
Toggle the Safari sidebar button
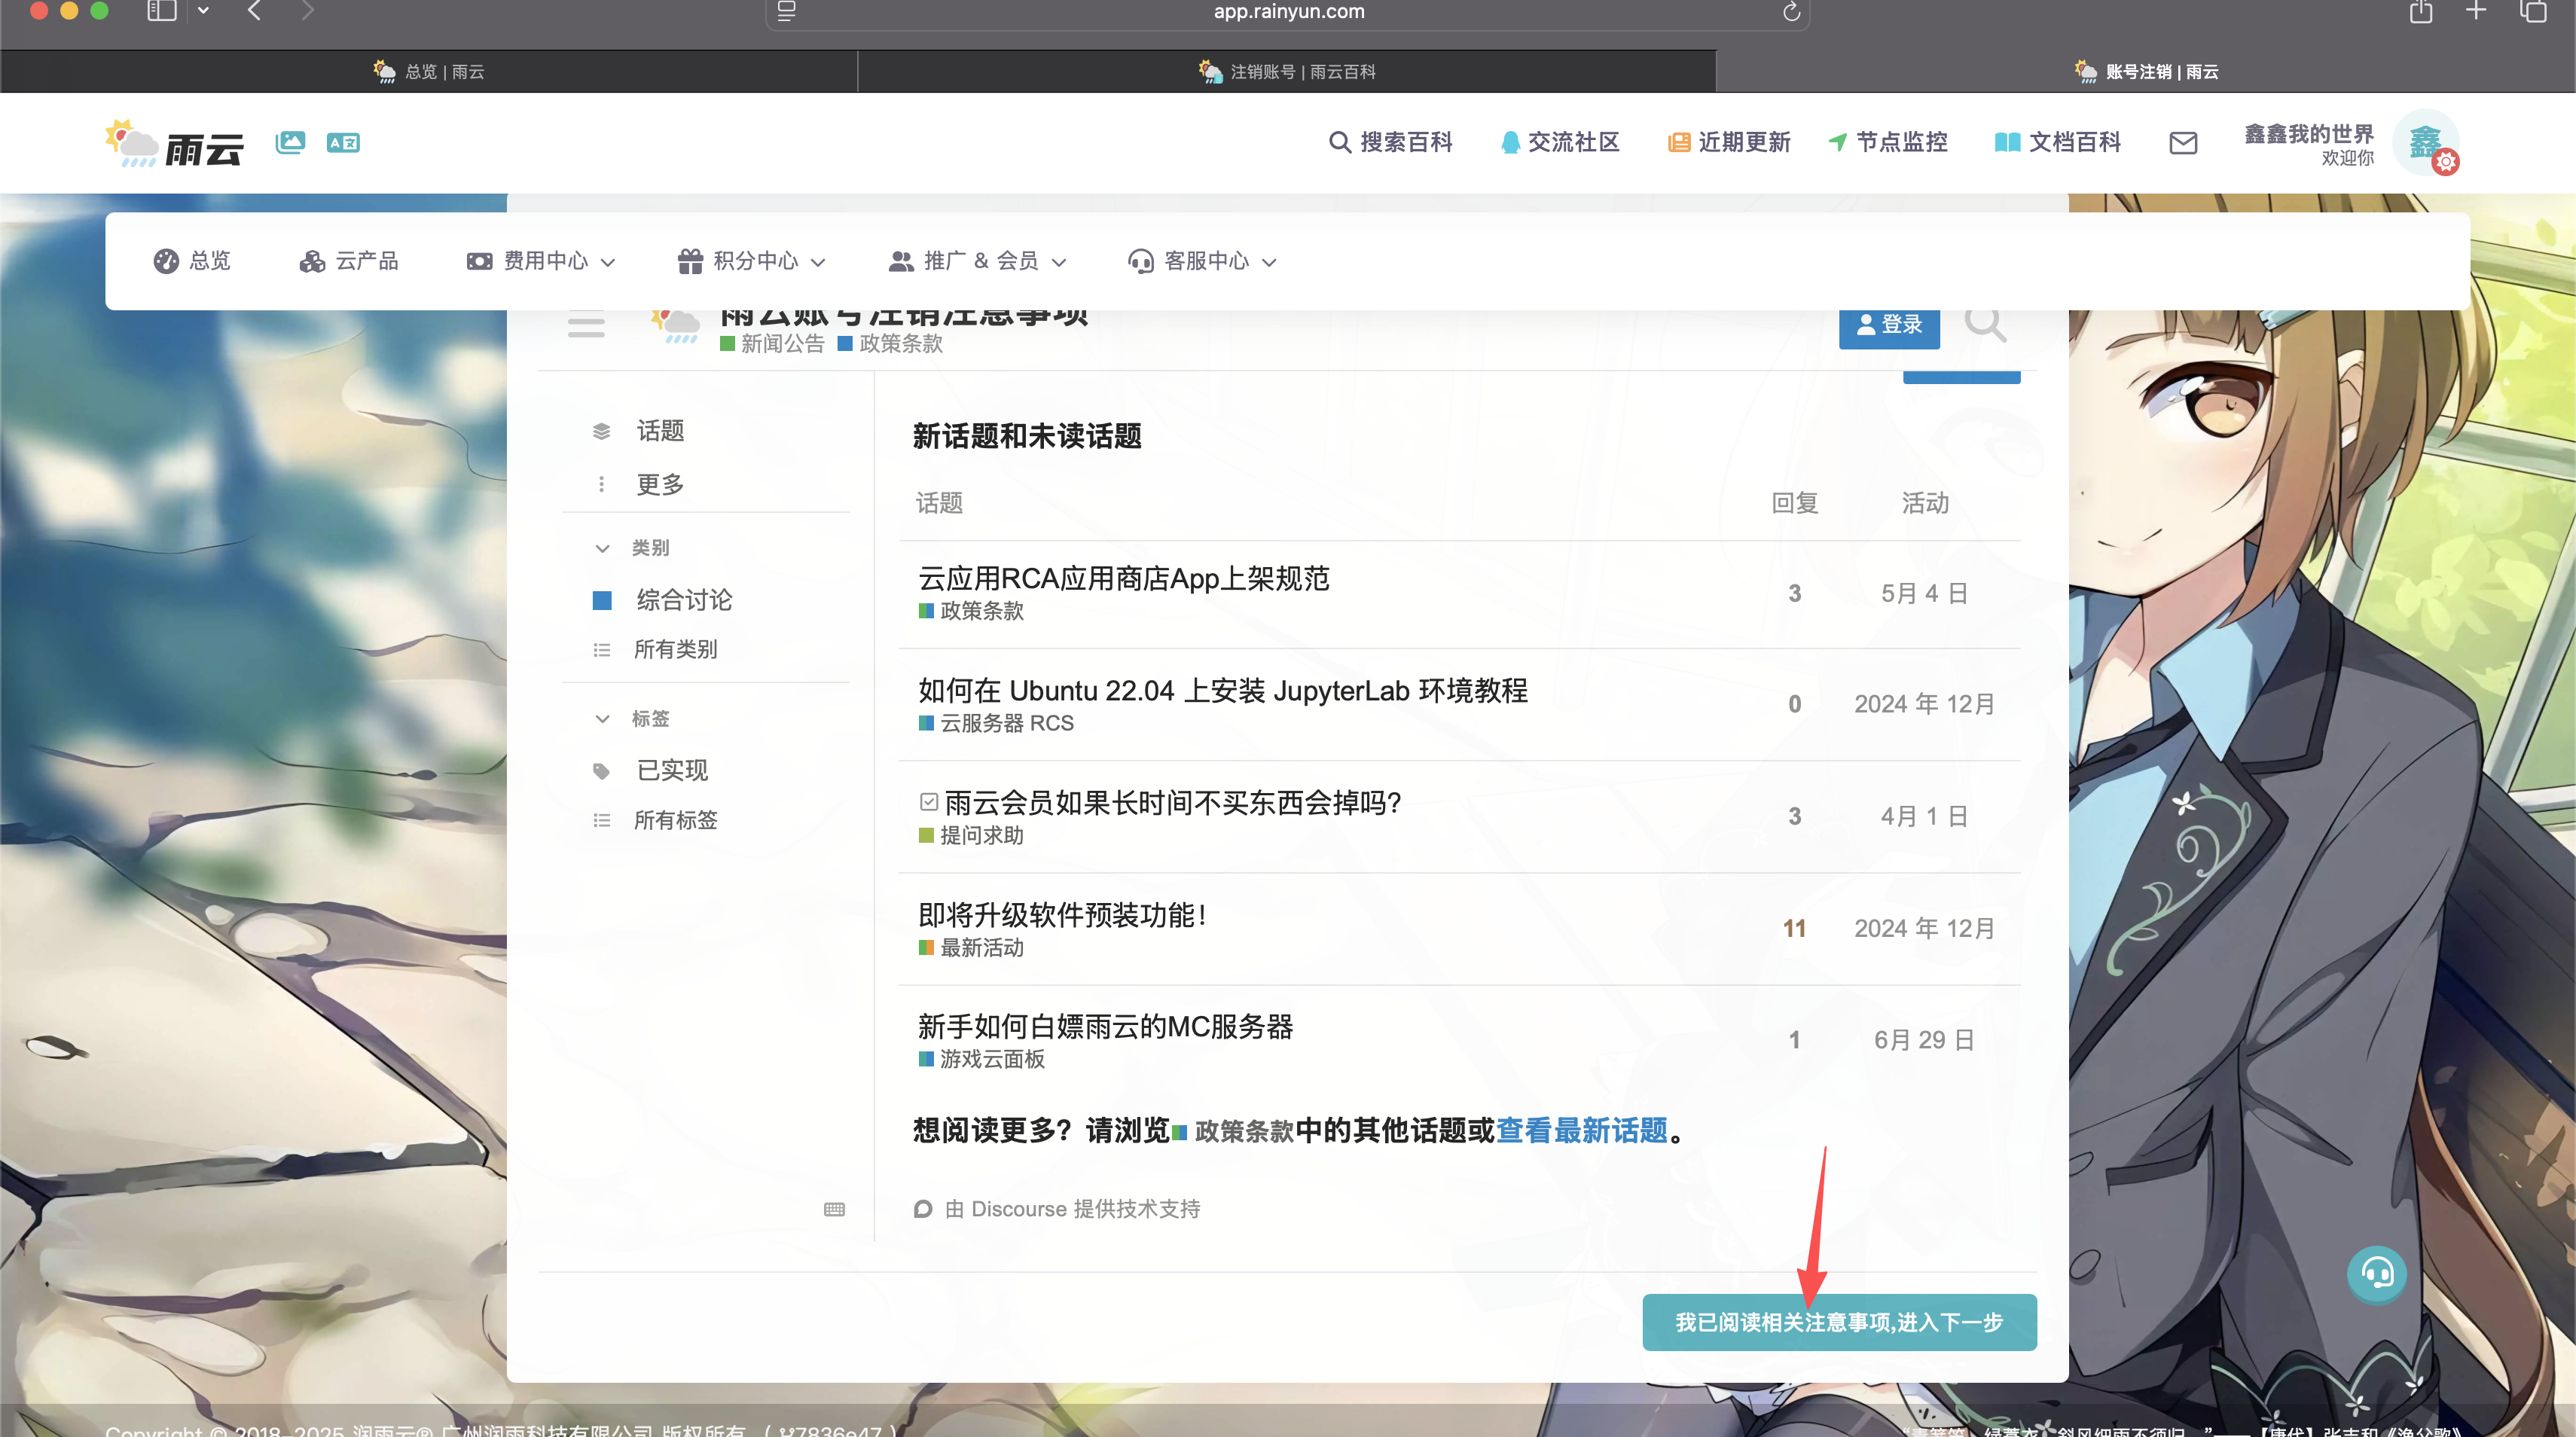pos(162,11)
